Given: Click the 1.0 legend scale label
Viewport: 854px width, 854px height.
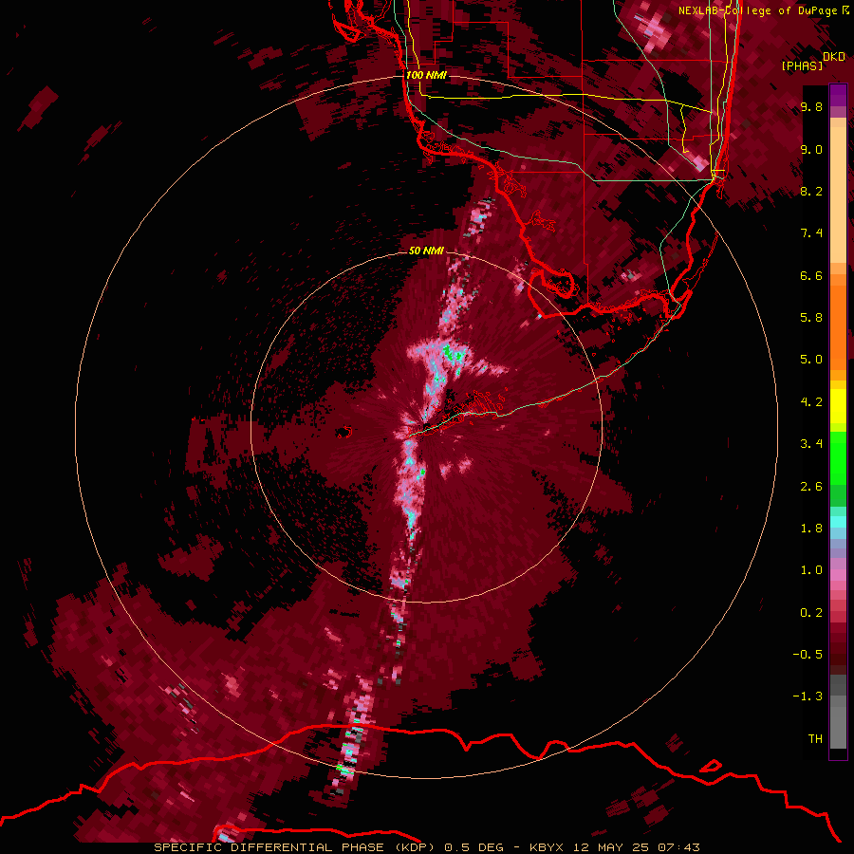Looking at the screenshot, I should click(x=811, y=570).
